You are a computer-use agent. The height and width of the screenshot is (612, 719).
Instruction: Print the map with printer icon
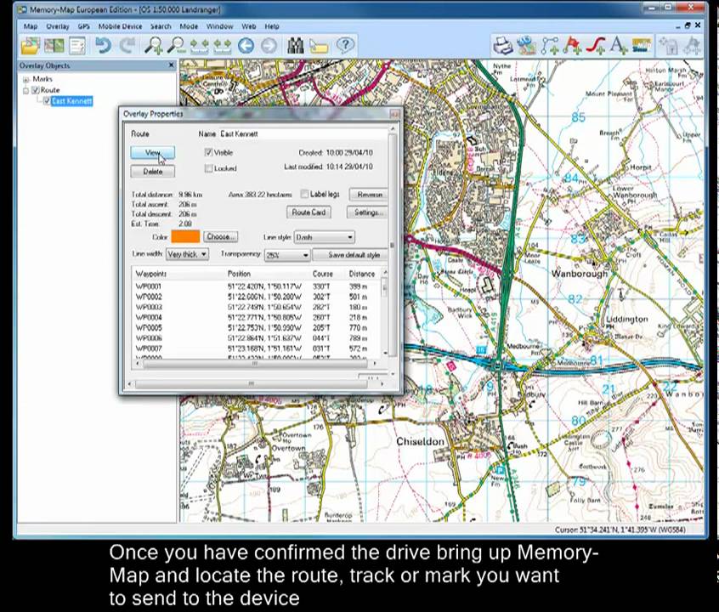503,45
